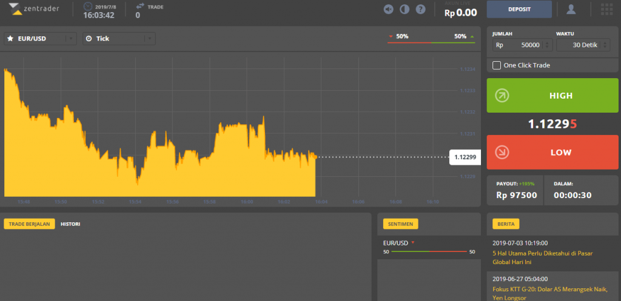Adjust the 30 Detik time stepper

click(x=605, y=45)
